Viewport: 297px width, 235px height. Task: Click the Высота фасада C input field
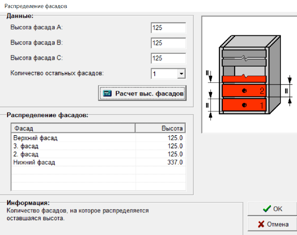[x=168, y=58]
